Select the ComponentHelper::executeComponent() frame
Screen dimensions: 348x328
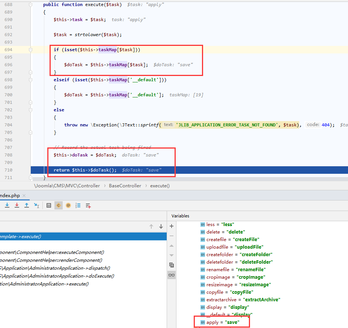click(x=52, y=252)
